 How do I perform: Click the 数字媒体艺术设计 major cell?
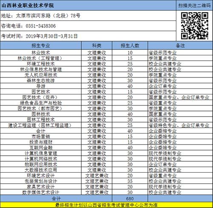[41, 192]
